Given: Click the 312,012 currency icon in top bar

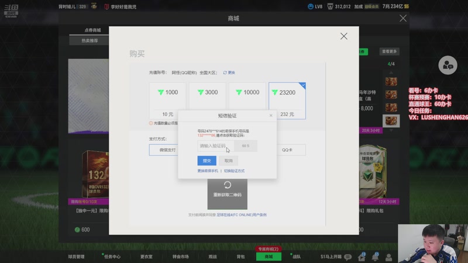Looking at the screenshot, I should pos(330,6).
